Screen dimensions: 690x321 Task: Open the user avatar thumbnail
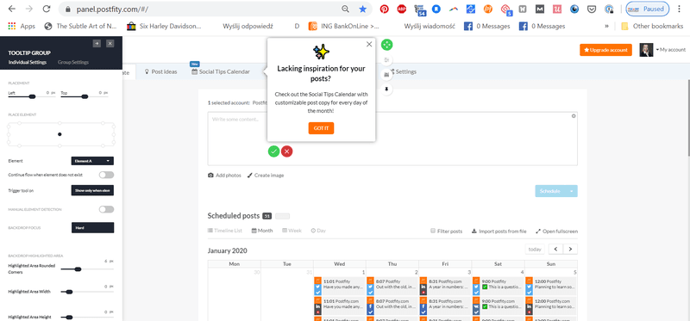point(646,50)
